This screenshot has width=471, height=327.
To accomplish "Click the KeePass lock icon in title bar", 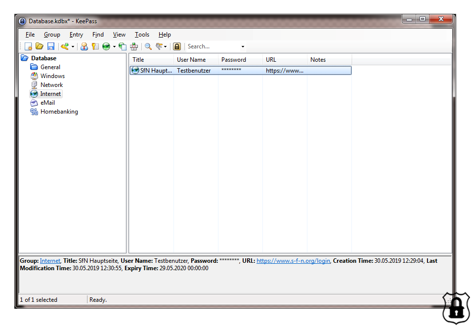I will pos(22,21).
